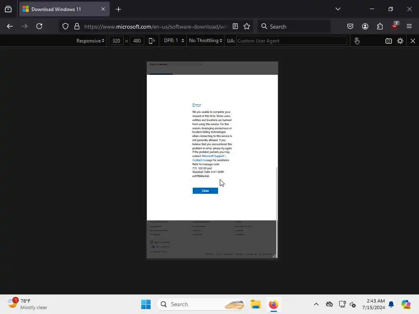419x314 pixels.
Task: Close the Download Windows 11 tab
Action: click(103, 9)
